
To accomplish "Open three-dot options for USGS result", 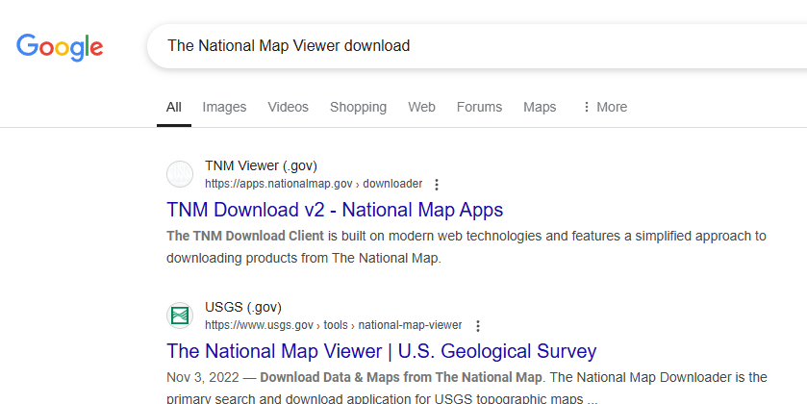I will [478, 326].
